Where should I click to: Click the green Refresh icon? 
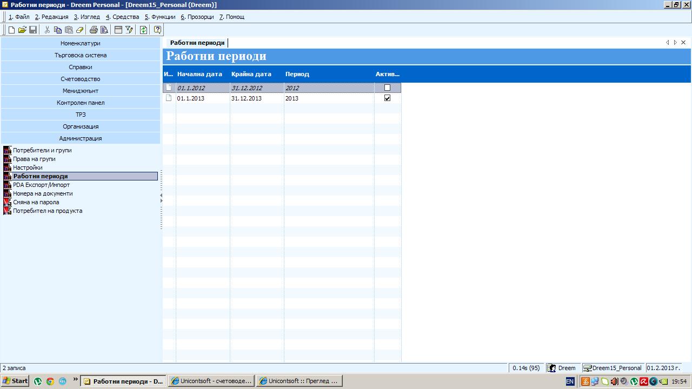(143, 30)
